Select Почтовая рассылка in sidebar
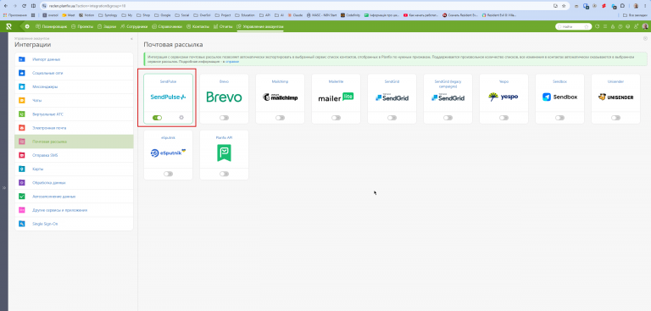The image size is (651, 311). [x=74, y=142]
